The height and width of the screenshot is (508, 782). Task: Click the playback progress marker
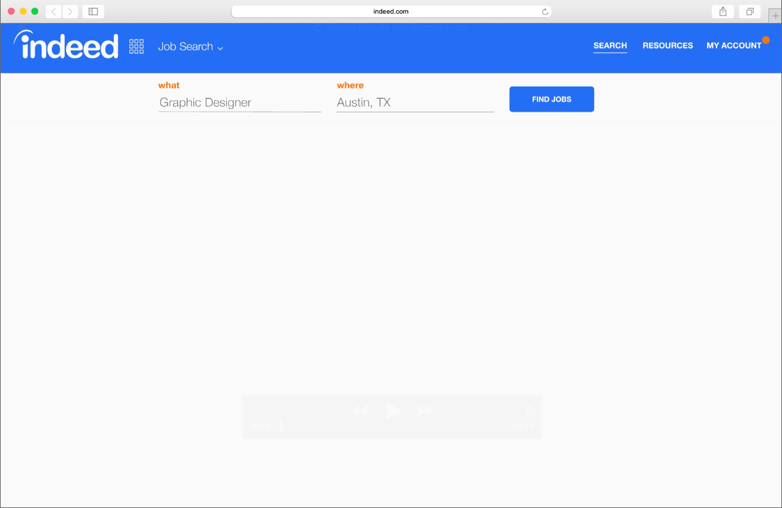coord(281,426)
